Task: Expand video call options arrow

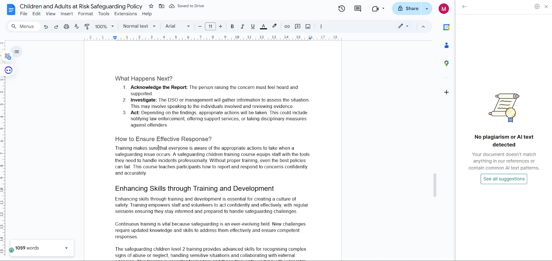Action: (x=383, y=9)
